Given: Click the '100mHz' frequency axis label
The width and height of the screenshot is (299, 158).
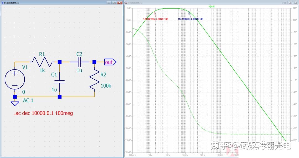Looking at the screenshot, I should click(133, 155).
